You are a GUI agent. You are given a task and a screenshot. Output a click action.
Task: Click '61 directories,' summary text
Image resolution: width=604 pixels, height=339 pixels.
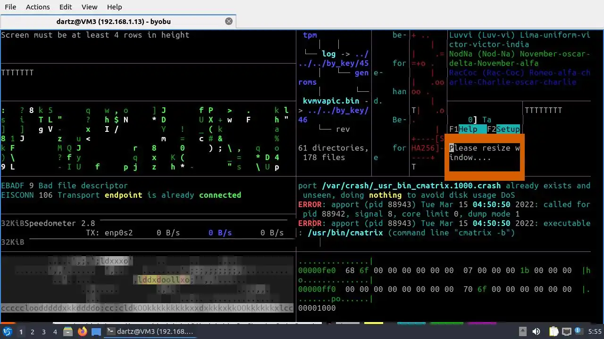(333, 148)
